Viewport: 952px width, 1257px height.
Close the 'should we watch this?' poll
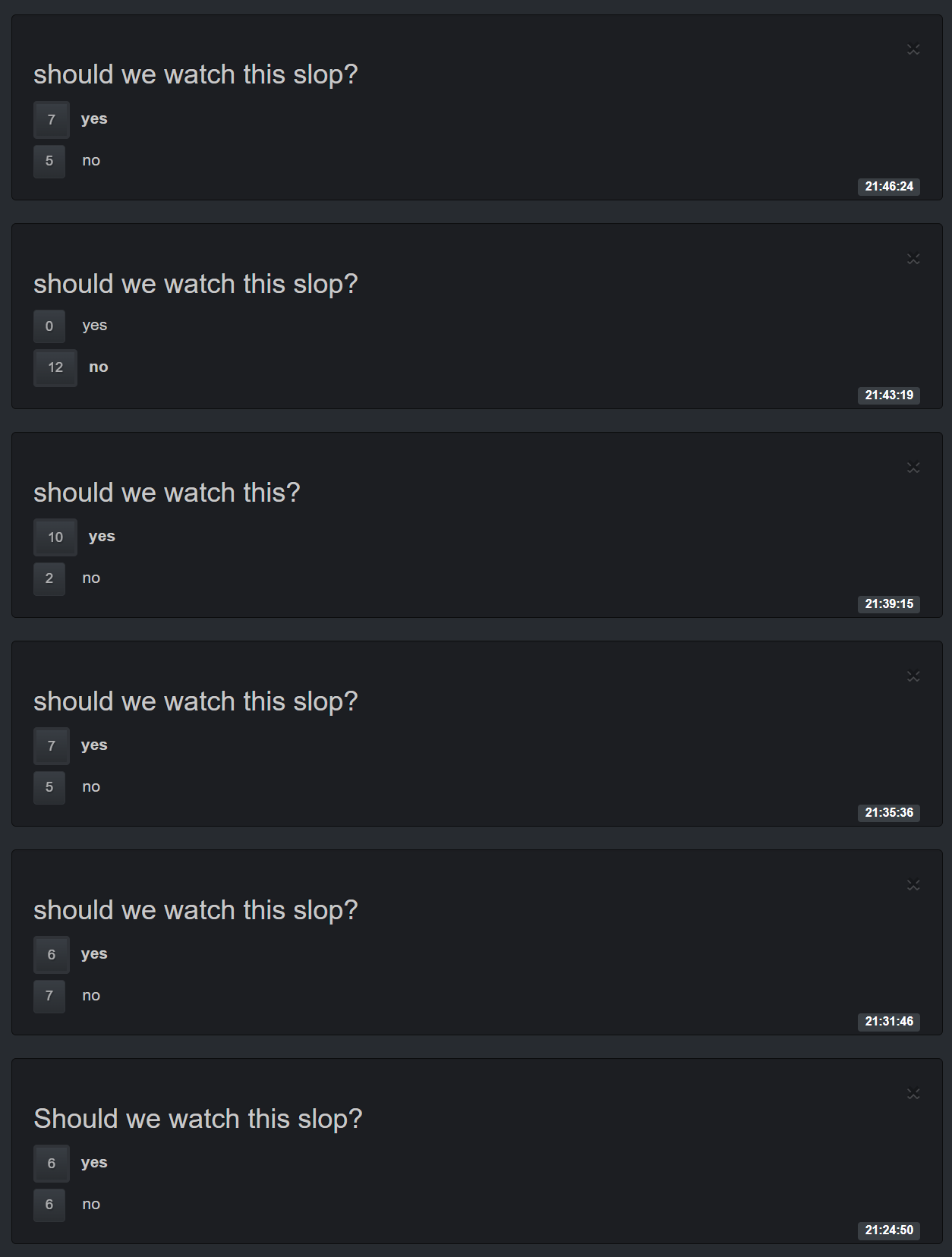[913, 468]
